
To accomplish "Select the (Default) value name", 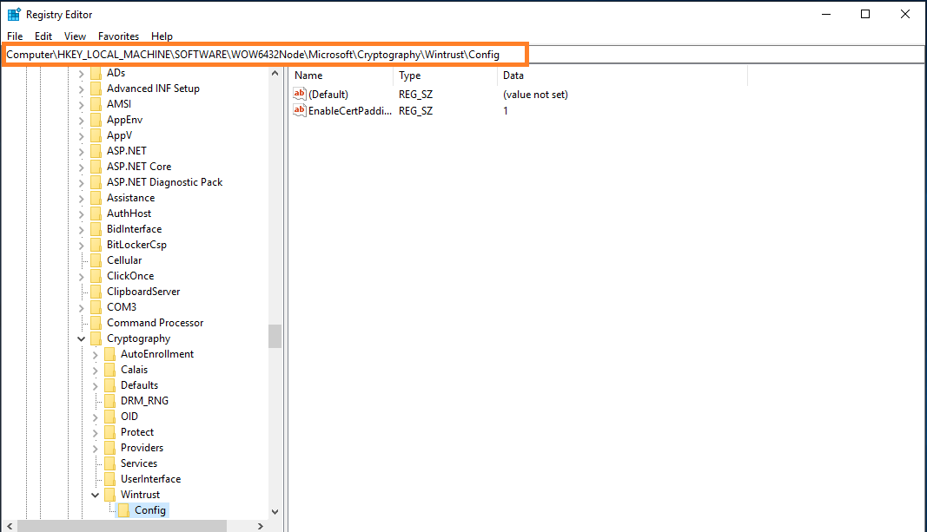I will pos(328,95).
